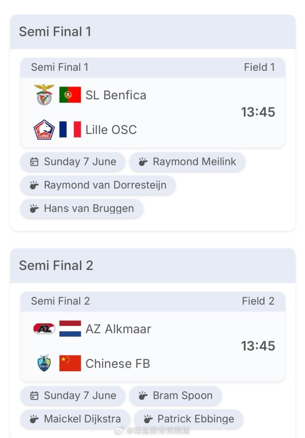Click the China flag icon
The height and width of the screenshot is (438, 305).
coord(70,363)
